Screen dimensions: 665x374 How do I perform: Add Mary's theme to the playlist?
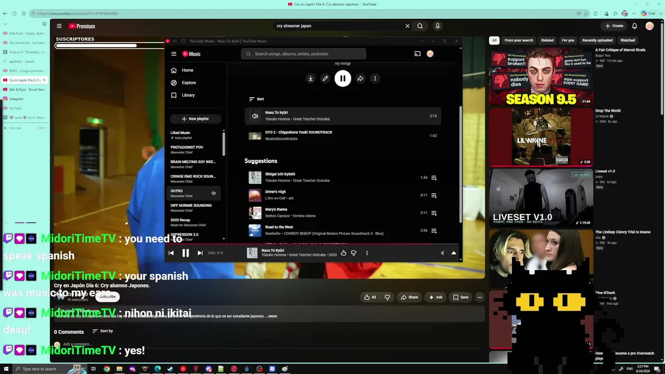tap(434, 213)
